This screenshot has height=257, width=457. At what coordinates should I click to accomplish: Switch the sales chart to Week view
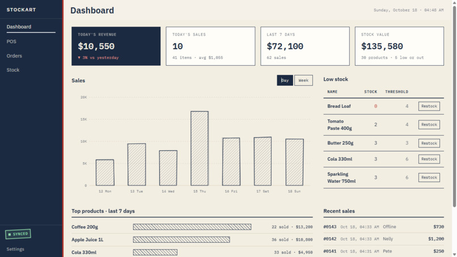(303, 81)
